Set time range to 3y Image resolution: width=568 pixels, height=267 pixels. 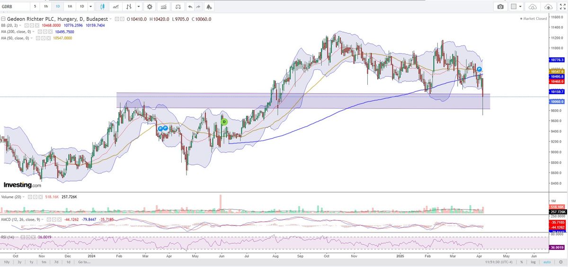19,262
